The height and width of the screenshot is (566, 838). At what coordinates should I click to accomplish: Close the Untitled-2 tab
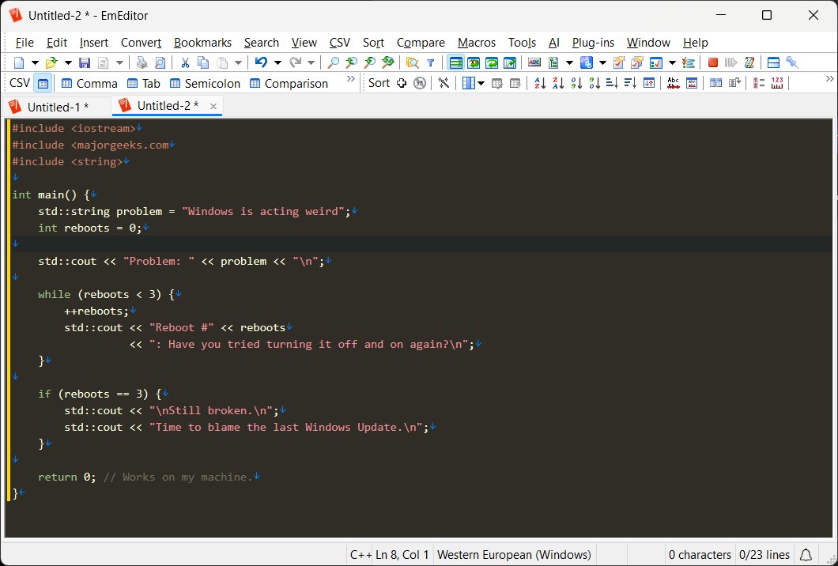[x=213, y=107]
